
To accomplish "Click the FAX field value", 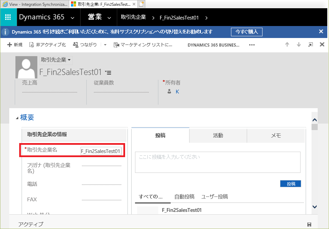I will [x=101, y=200].
